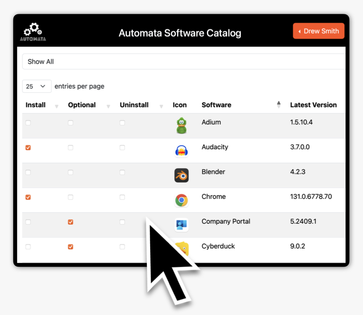Screen dimensions: 363x315
Task: Click the entries per page label
Action: click(79, 86)
